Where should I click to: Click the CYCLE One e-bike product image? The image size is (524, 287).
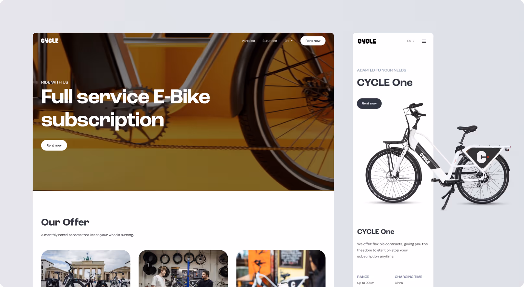coord(438,156)
